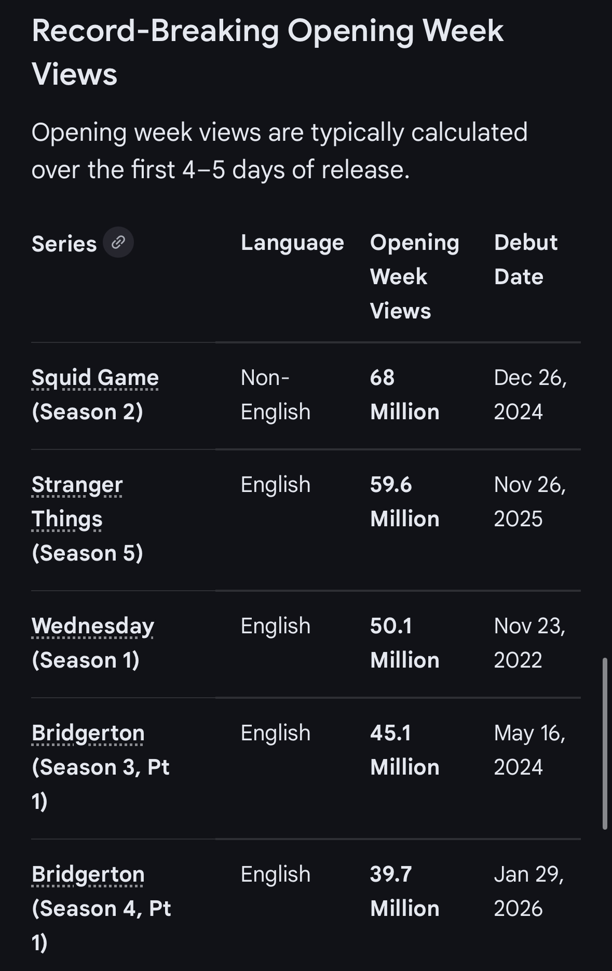Open Bridgerton Season 3 Pt 1 link
Image resolution: width=612 pixels, height=971 pixels.
(88, 733)
